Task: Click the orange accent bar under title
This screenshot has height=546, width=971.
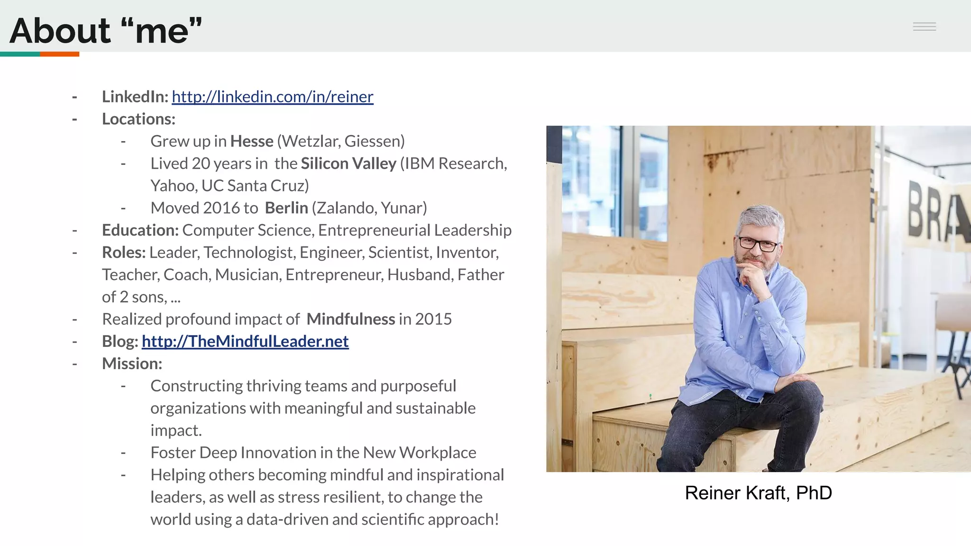Action: click(x=59, y=54)
